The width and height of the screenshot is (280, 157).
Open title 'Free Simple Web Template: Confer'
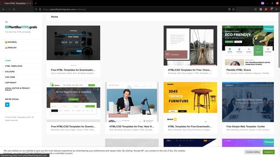(x=245, y=126)
